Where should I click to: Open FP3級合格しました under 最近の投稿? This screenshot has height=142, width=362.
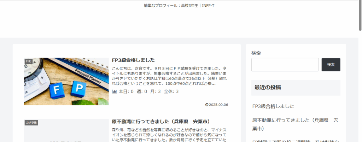pyautogui.click(x=273, y=106)
